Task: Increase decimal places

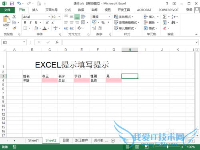Action: point(94,28)
